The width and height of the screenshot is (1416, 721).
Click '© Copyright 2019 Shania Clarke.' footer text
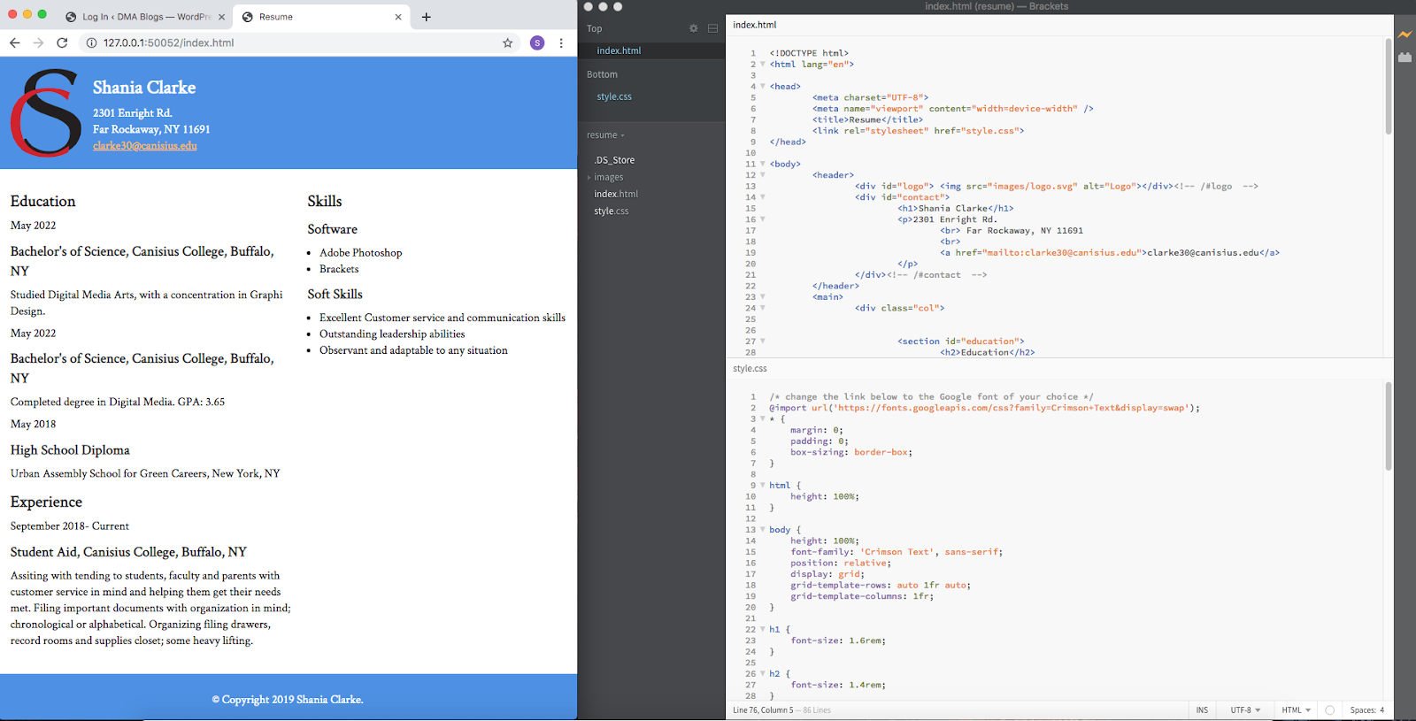[288, 700]
